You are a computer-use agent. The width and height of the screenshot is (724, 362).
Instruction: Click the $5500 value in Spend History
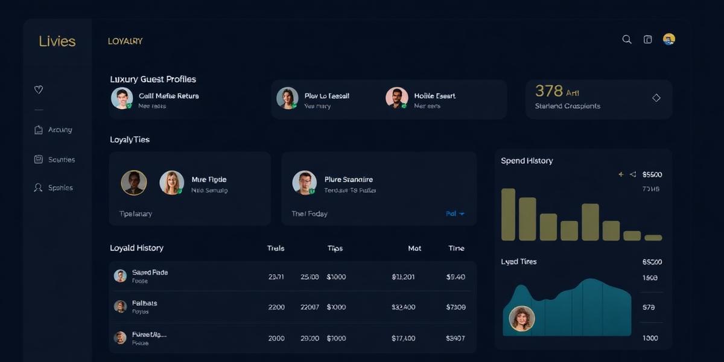(652, 174)
